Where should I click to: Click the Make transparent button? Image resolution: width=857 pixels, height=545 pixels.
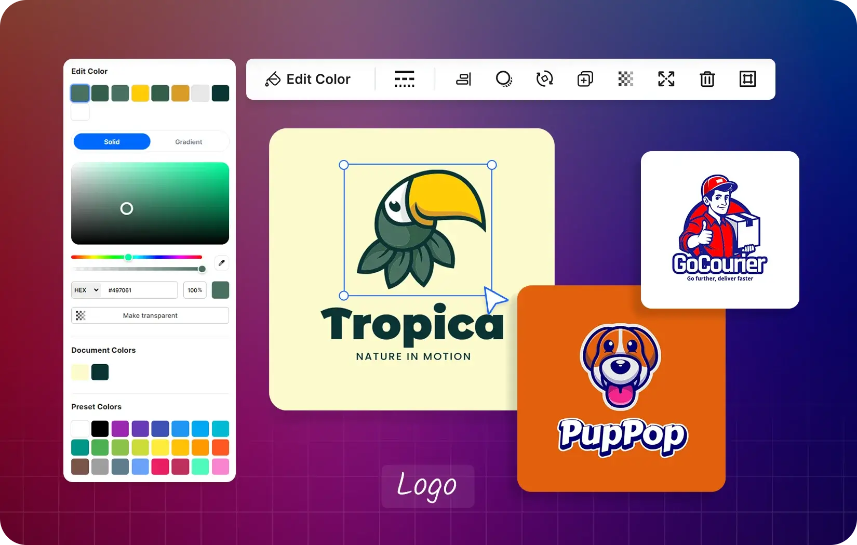[x=150, y=315]
